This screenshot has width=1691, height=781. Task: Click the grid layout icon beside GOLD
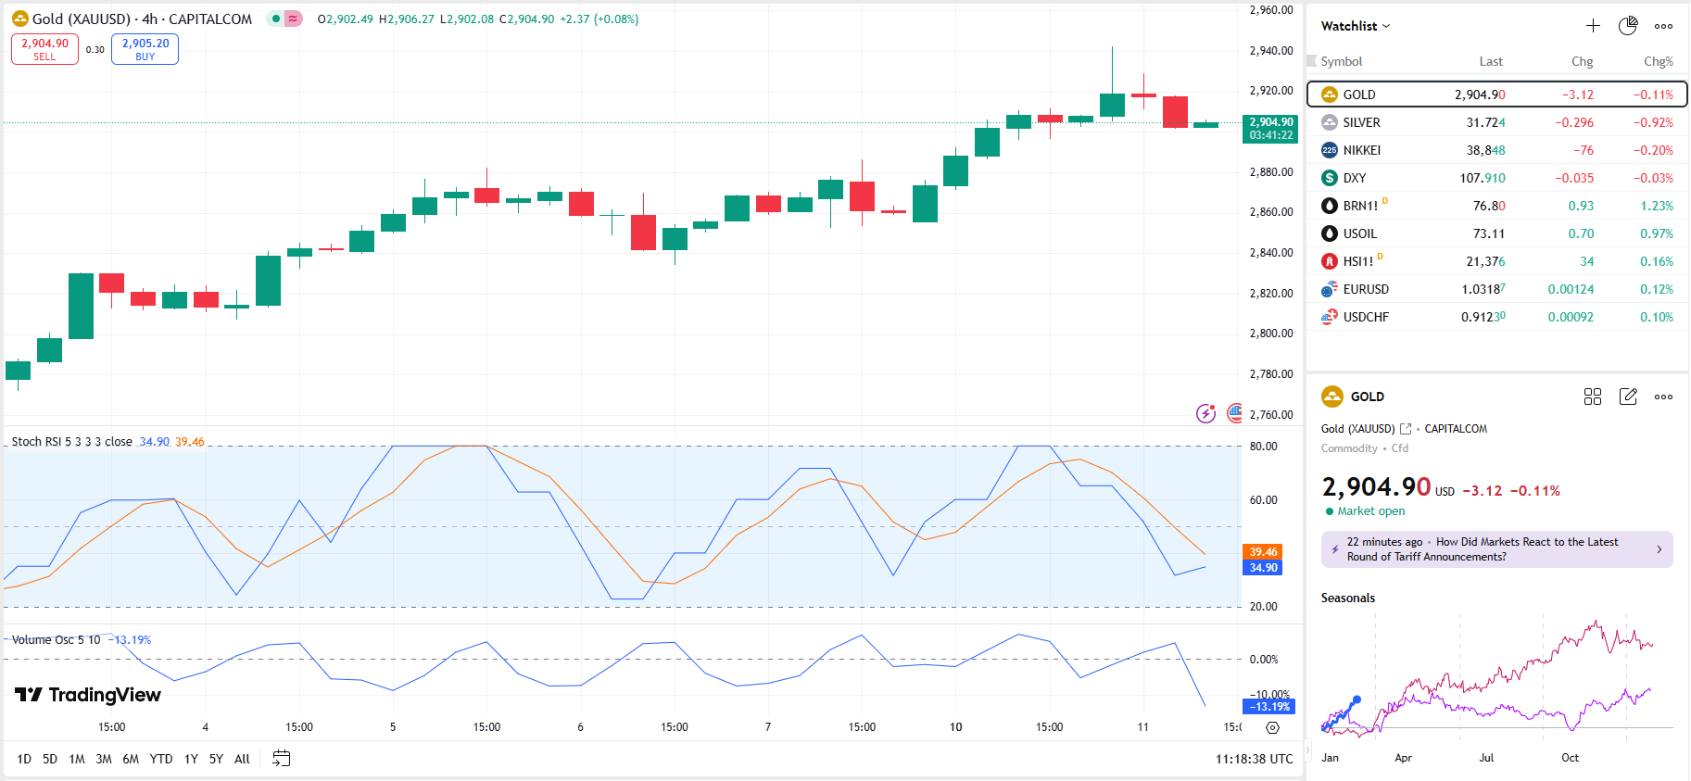click(x=1592, y=397)
